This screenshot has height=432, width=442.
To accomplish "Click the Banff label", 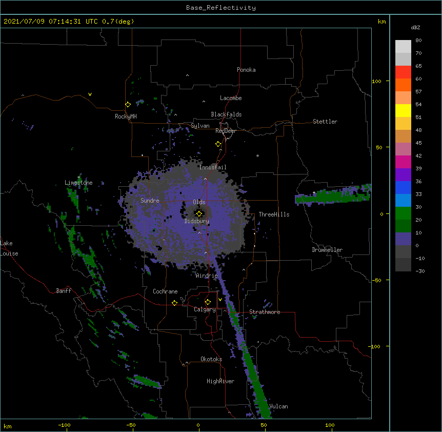I will (x=64, y=291).
